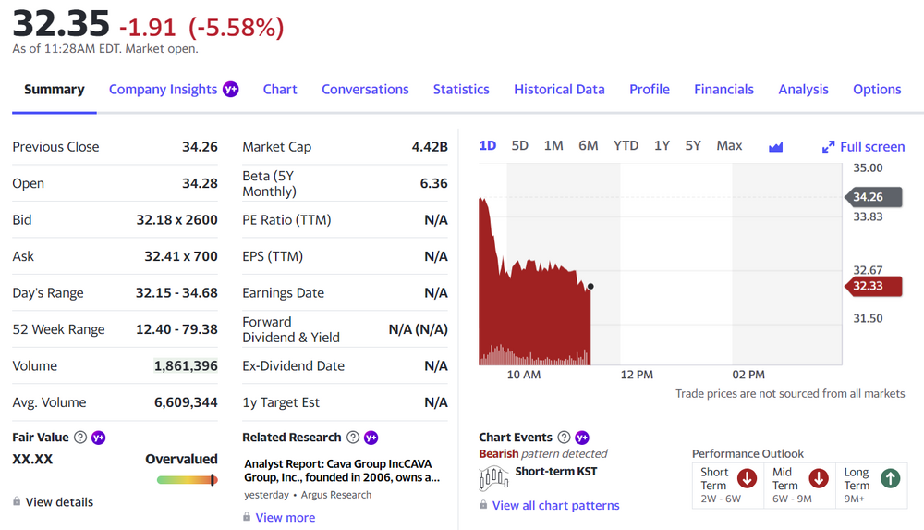Click the chart type area icon
The image size is (924, 530).
pos(775,147)
